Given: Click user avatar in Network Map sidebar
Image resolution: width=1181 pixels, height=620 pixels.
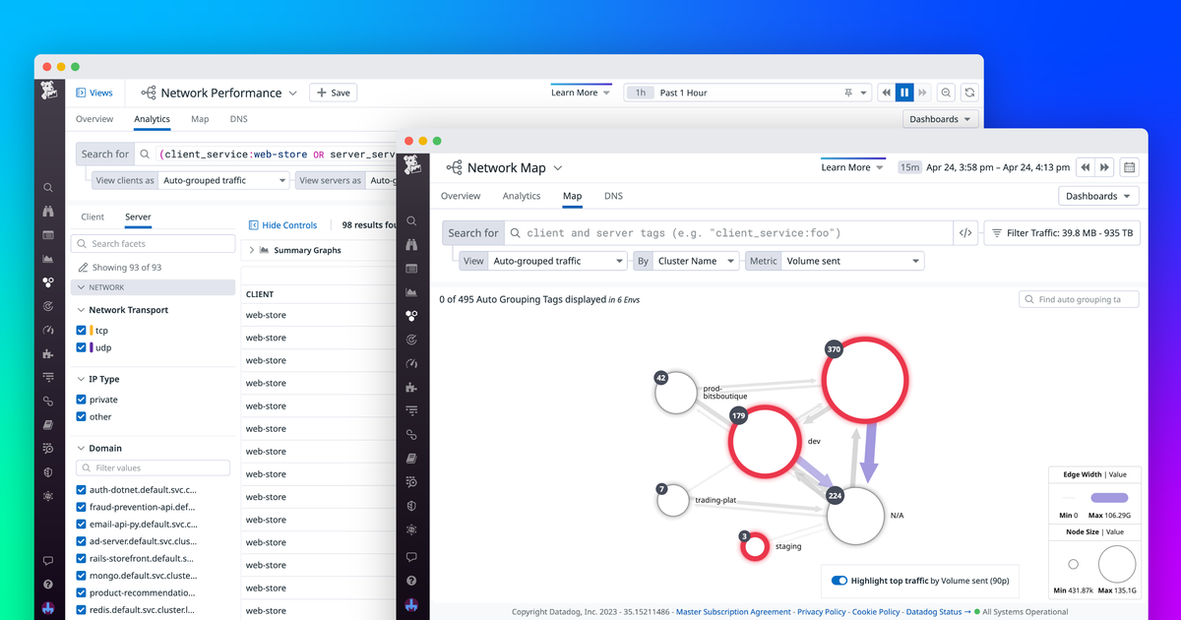Looking at the screenshot, I should pos(412,605).
